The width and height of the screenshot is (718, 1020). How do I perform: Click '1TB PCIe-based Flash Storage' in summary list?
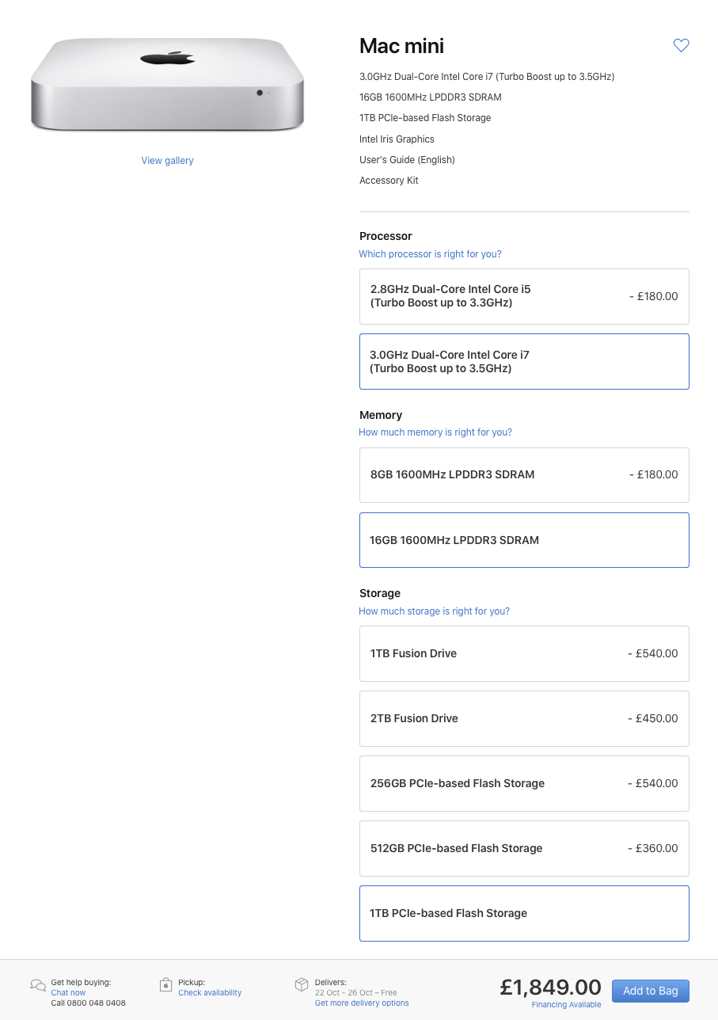point(425,118)
